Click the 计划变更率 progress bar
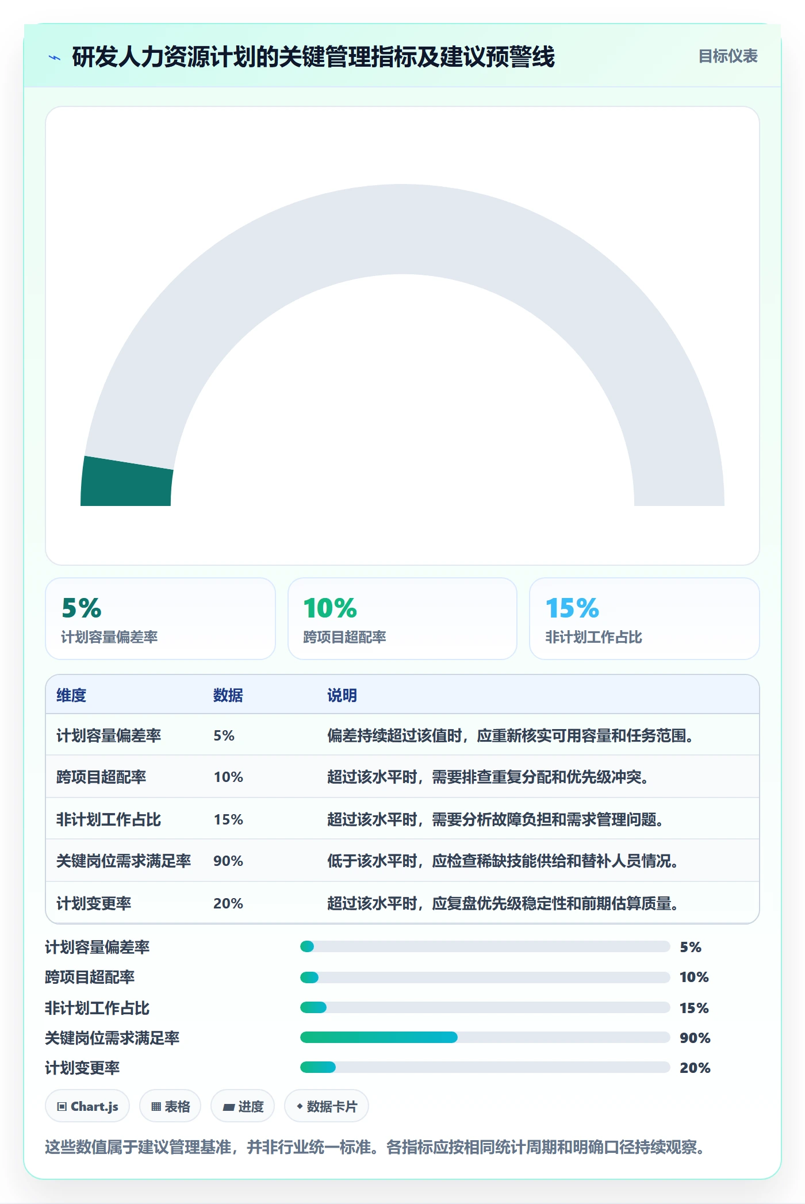Image resolution: width=805 pixels, height=1204 pixels. coord(485,1067)
